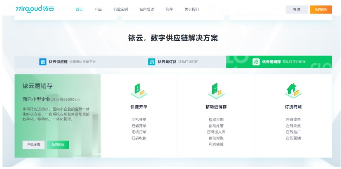Click the 移动进销存 illustration icon
341x169 pixels.
tap(216, 90)
